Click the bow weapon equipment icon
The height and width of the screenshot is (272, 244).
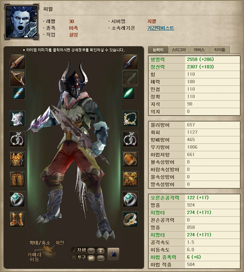point(17,78)
